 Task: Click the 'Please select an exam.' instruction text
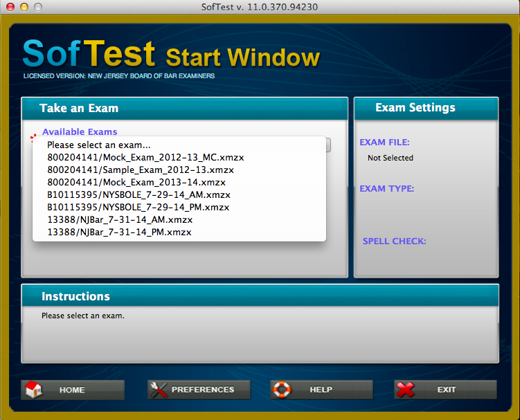click(x=83, y=316)
